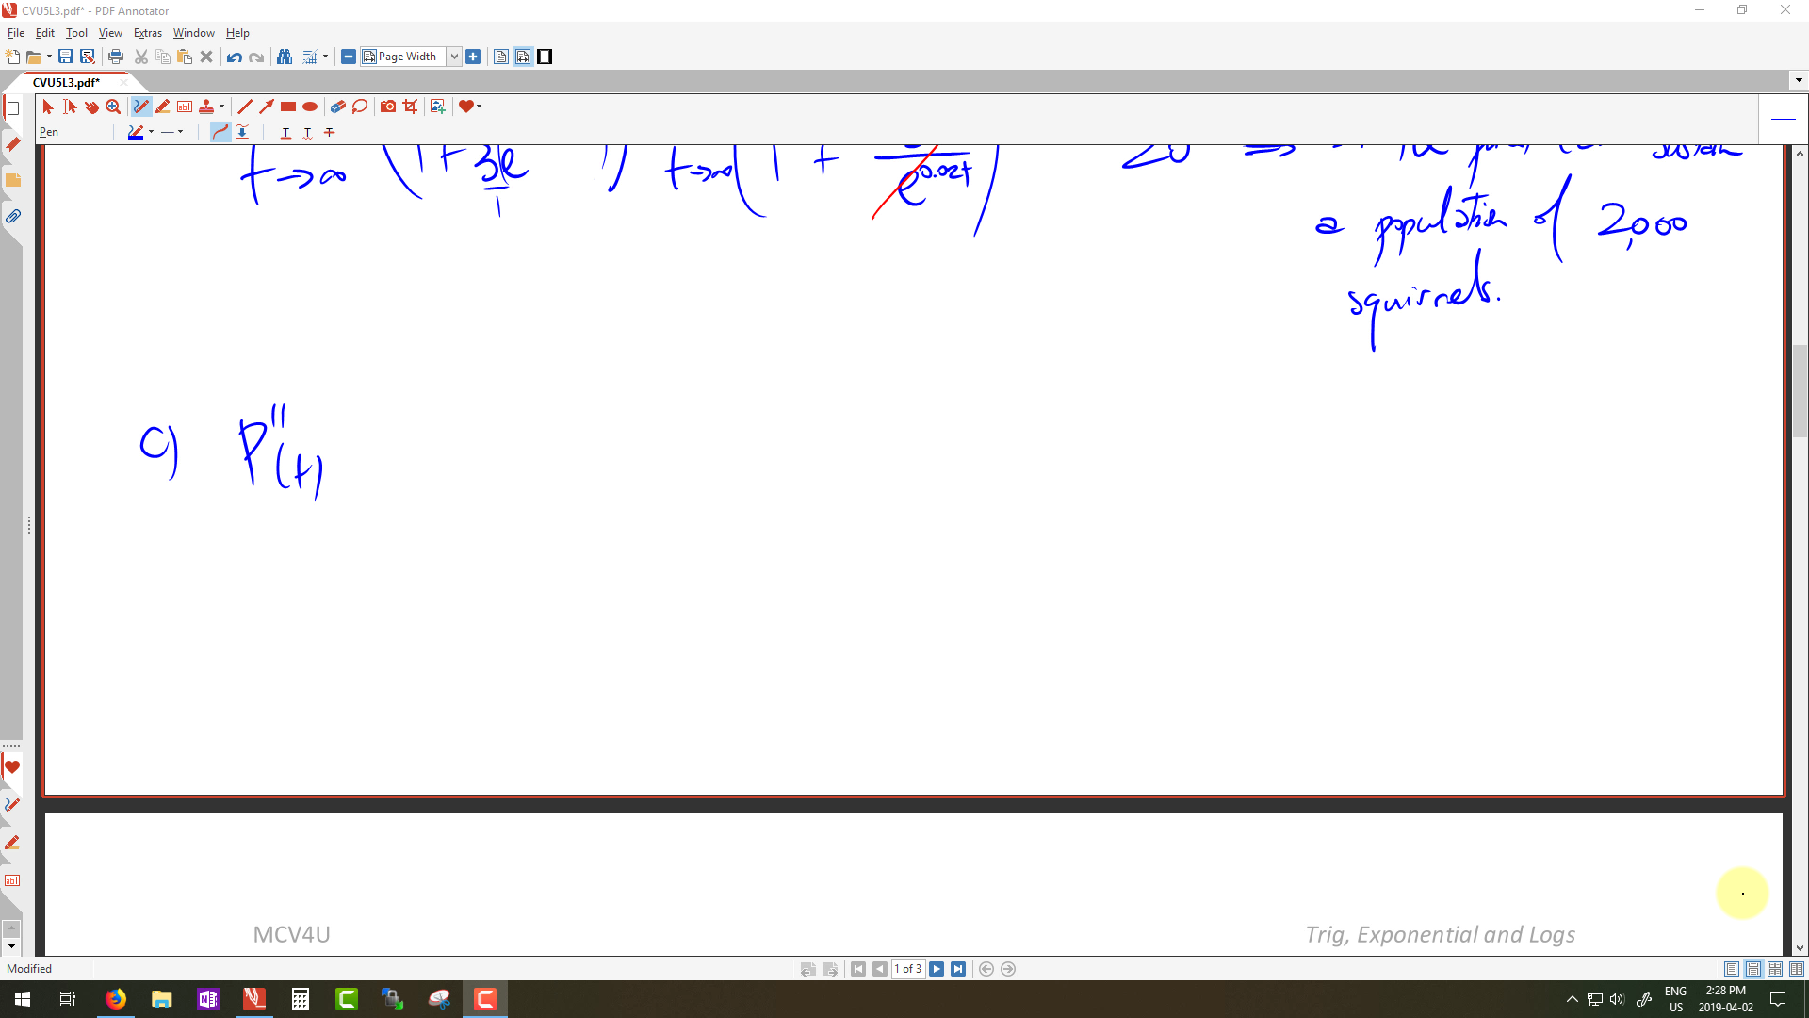Toggle auto-smooth pen stroke option
Viewport: 1809px width, 1018px height.
click(220, 132)
